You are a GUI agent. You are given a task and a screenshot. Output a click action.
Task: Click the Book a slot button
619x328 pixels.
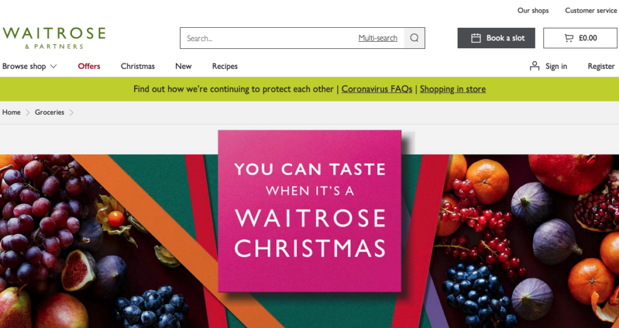coord(496,38)
